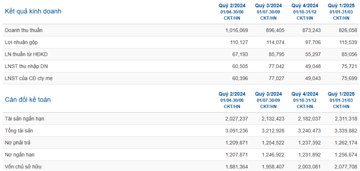Click the Tài sản ngắn hạn row label
Image resolution: width=360 pixels, height=171 pixels.
pyautogui.click(x=25, y=119)
